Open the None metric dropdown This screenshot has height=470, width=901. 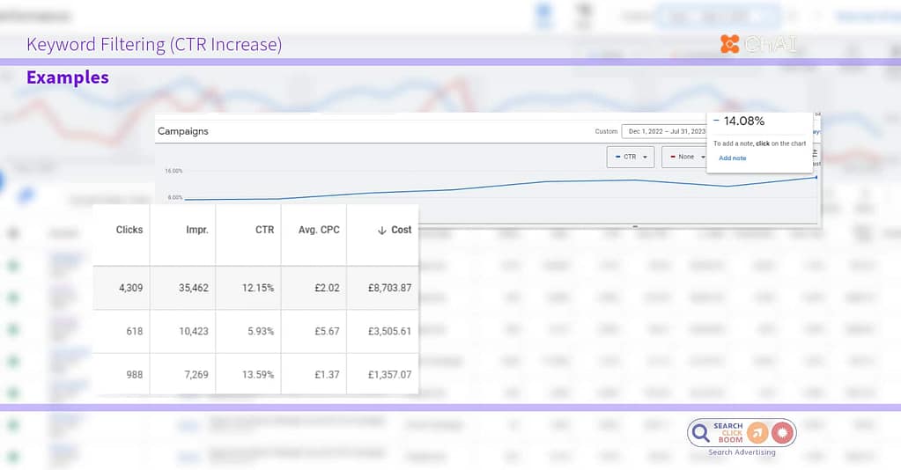[683, 157]
